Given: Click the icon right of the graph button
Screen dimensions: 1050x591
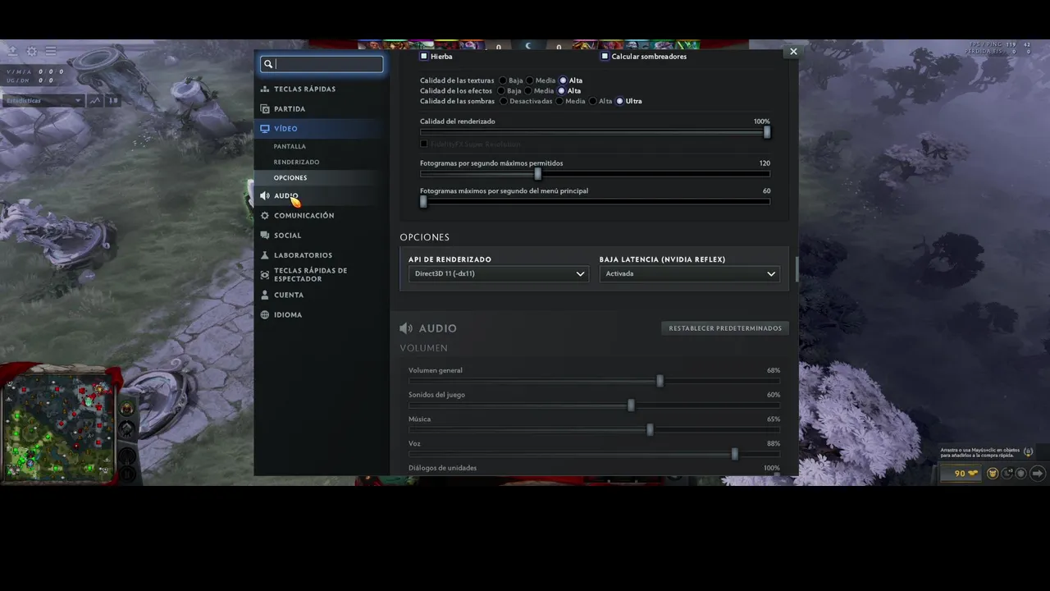Looking at the screenshot, I should click(x=113, y=101).
